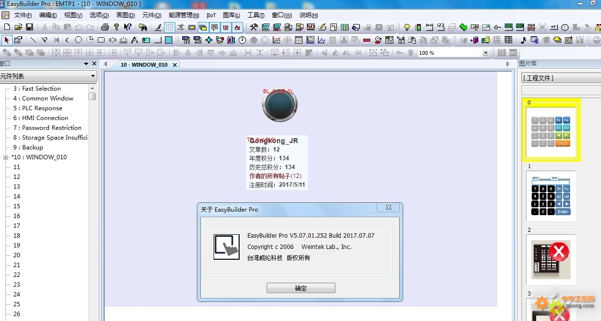Screen dimensions: 601x321
Task: Open the 文件 menu
Action: pyautogui.click(x=23, y=15)
